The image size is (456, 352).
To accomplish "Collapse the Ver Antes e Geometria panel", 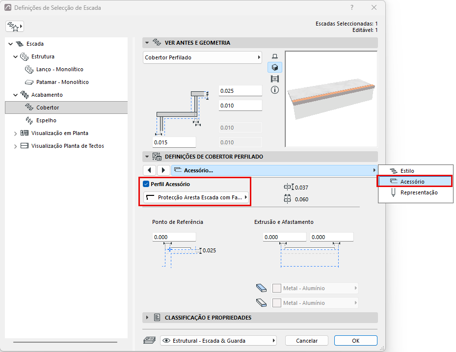I will (147, 43).
